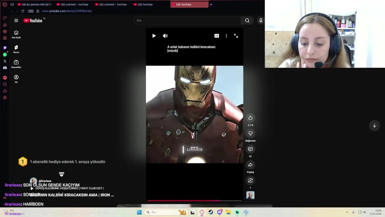Open the Opera GX menu logo
Screen dimensions: 385x217
point(5,5)
